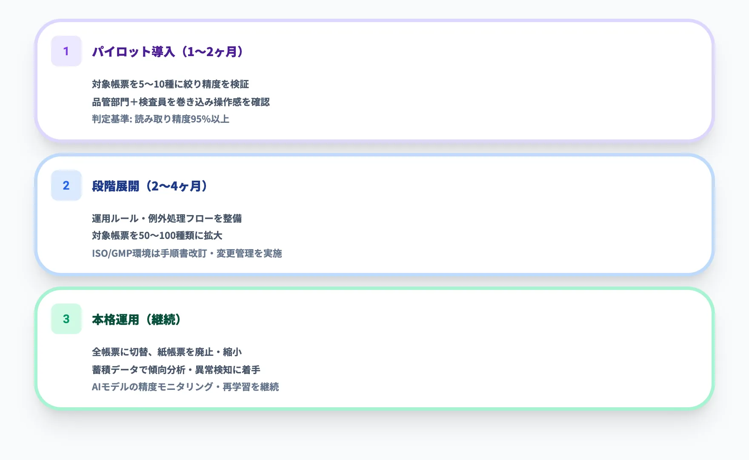The height and width of the screenshot is (460, 749).
Task: Click the purple step number 1 badge
Action: (x=66, y=52)
